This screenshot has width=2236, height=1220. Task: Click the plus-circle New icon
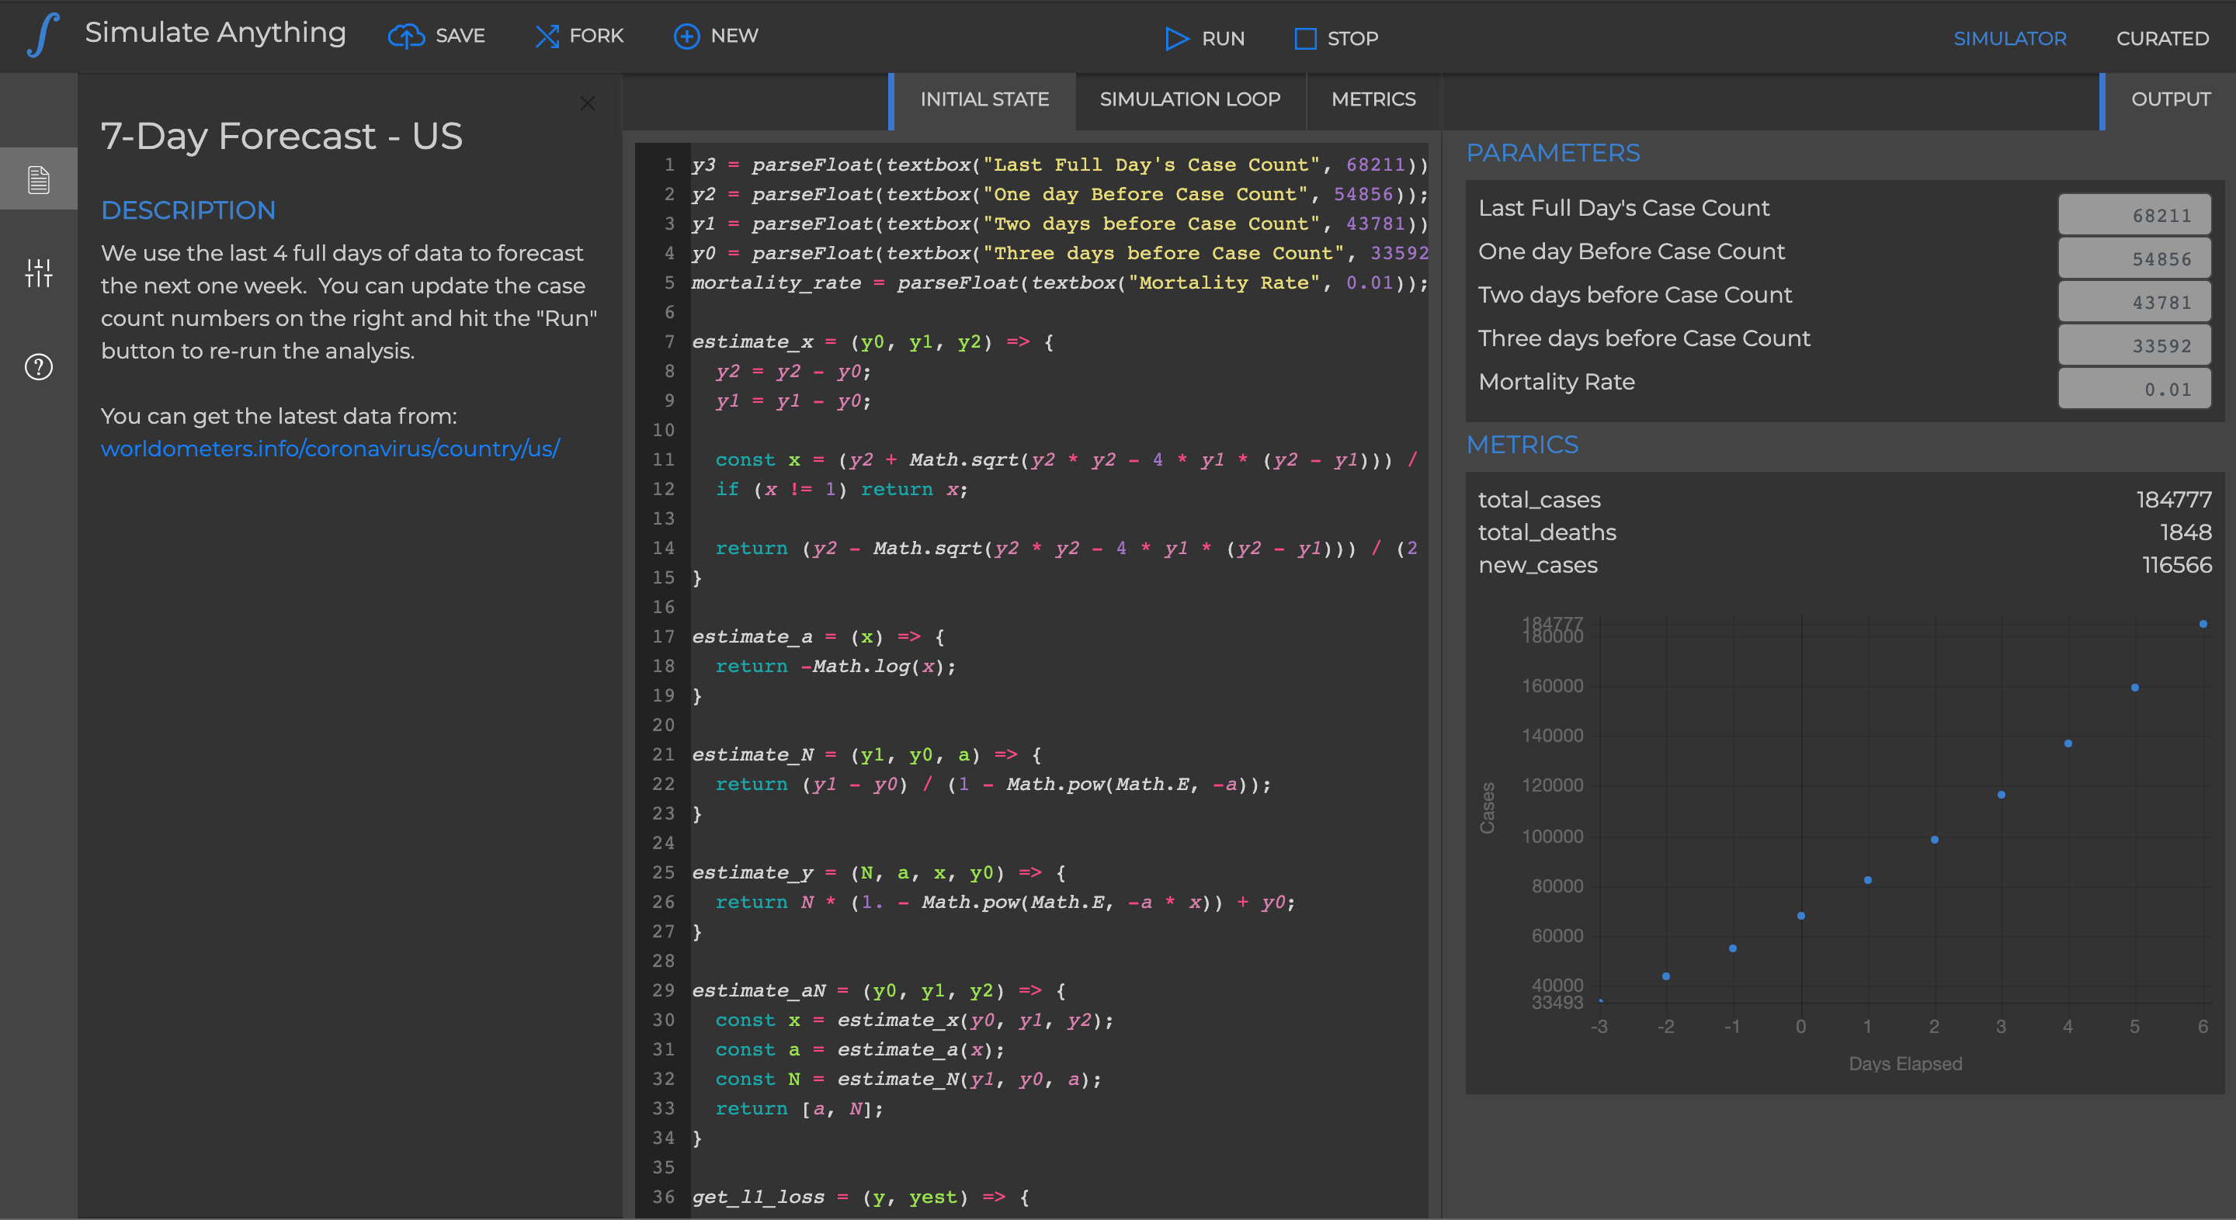686,36
